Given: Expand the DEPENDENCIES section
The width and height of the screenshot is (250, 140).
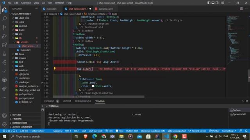Looking at the screenshot, I should pos(20,123).
